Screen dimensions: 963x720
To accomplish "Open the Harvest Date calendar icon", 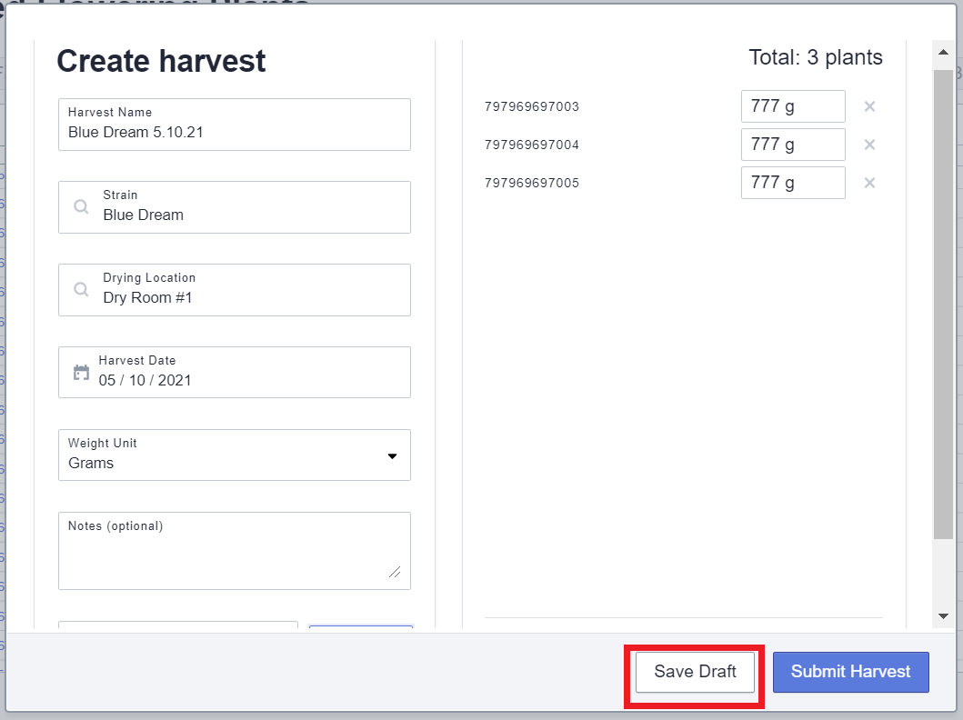I will [x=81, y=373].
